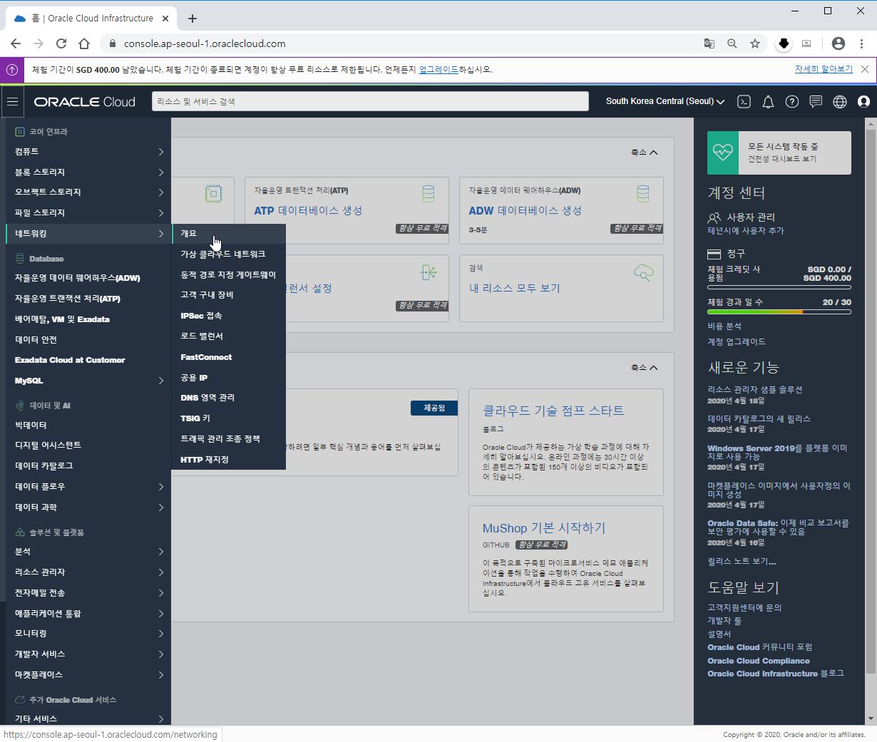The width and height of the screenshot is (877, 742).
Task: Click the ATP database icon
Action: (428, 194)
